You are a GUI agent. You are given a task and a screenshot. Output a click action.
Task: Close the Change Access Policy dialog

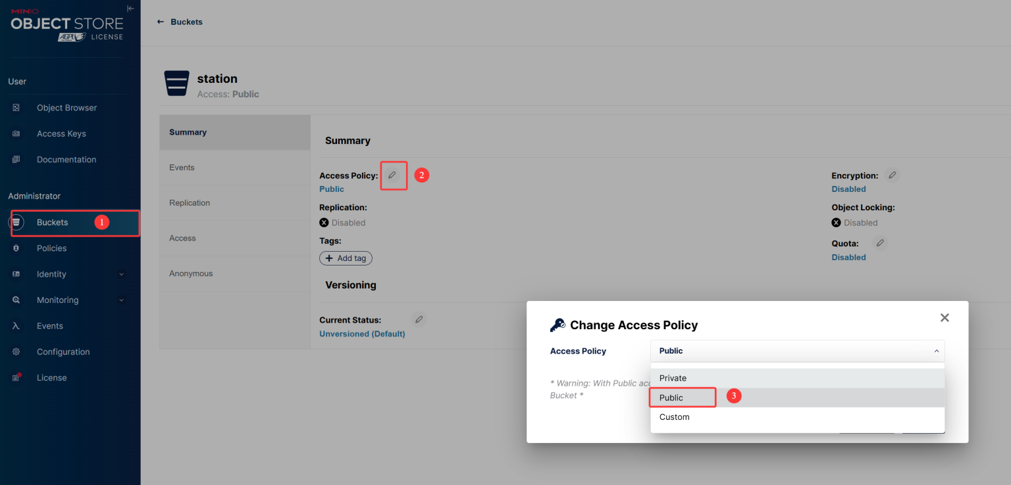point(945,317)
